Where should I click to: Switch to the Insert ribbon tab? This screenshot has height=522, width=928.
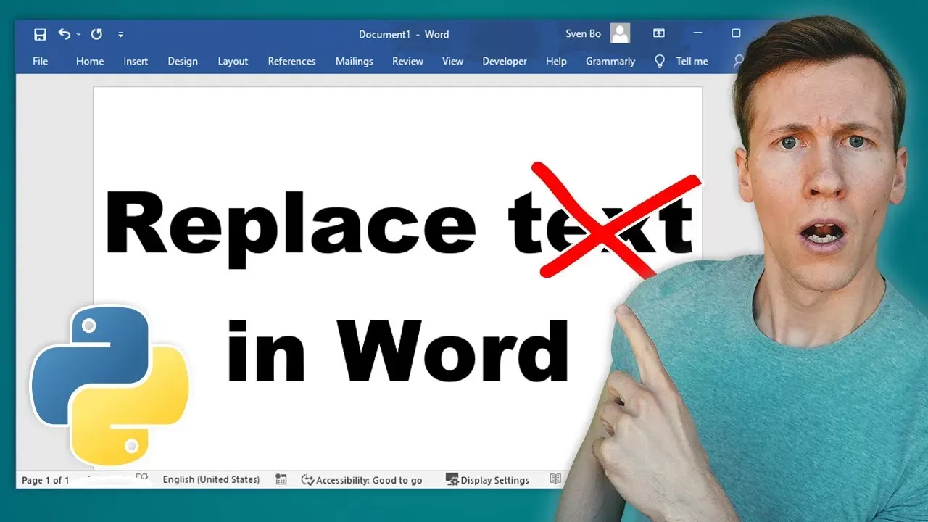pyautogui.click(x=136, y=61)
